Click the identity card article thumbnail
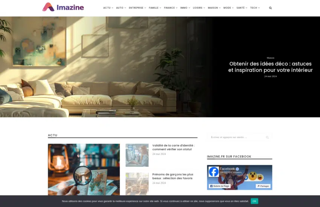Image resolution: width=320 pixels, height=207 pixels. [x=137, y=155]
